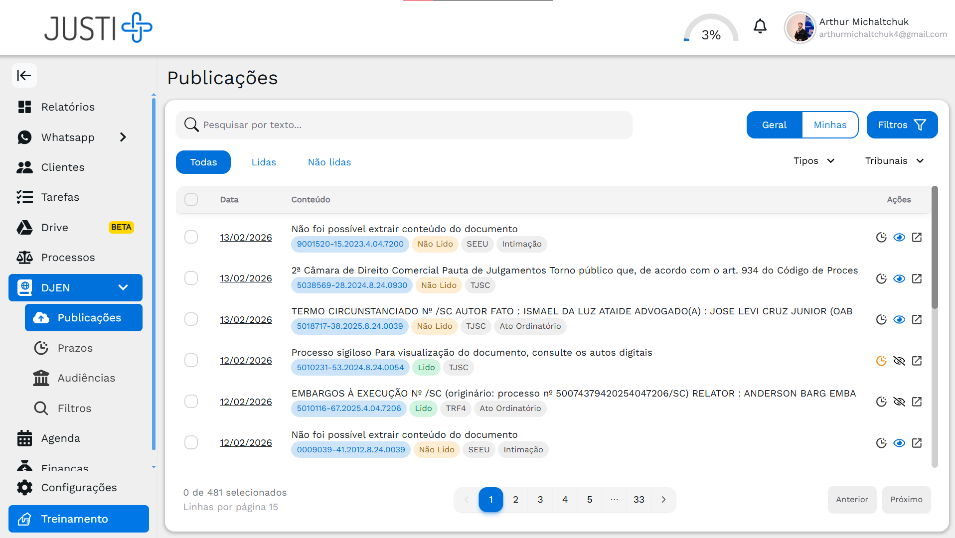The width and height of the screenshot is (955, 538).
Task: Open the notifications bell
Action: (760, 26)
